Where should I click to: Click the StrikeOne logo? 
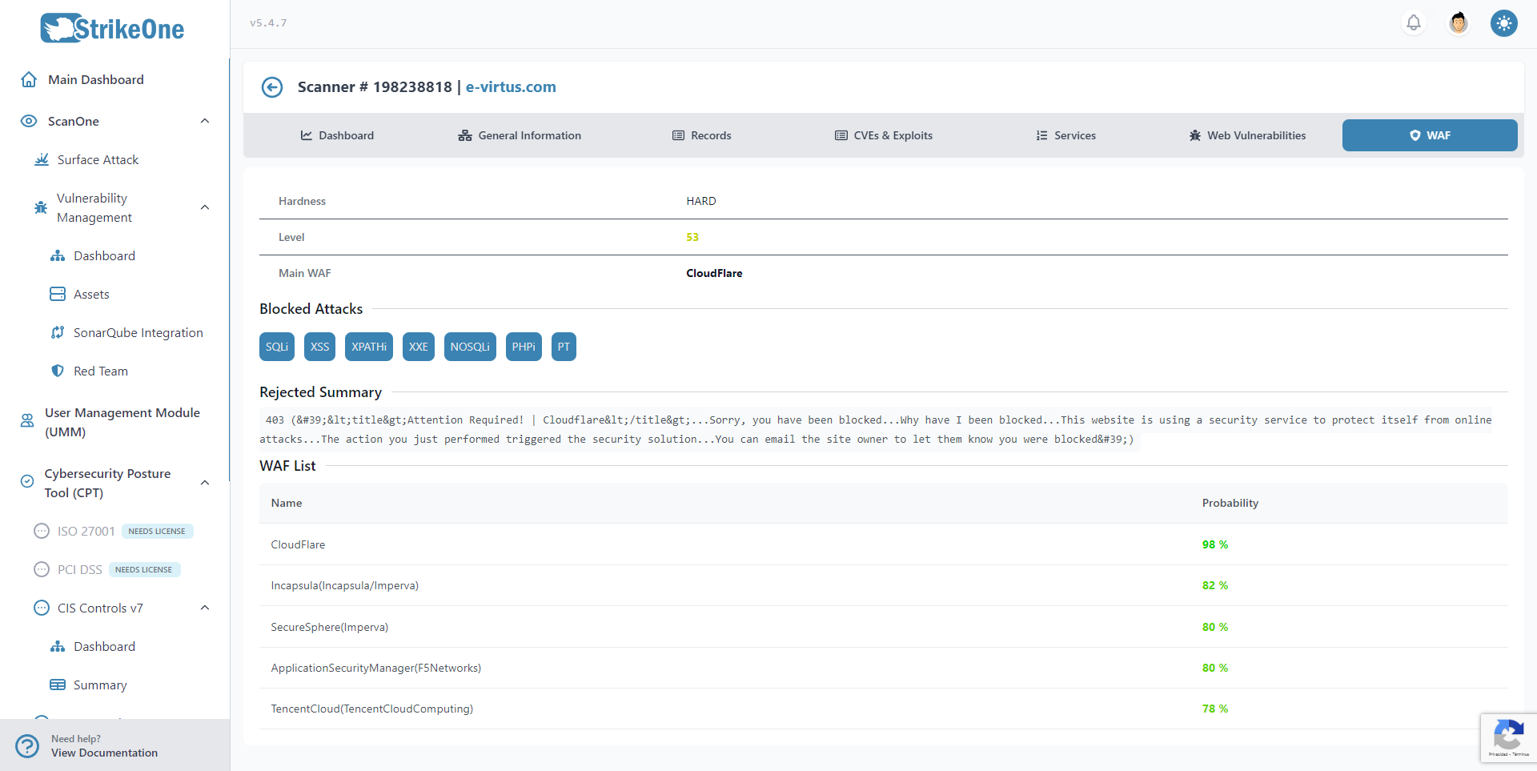(x=112, y=29)
